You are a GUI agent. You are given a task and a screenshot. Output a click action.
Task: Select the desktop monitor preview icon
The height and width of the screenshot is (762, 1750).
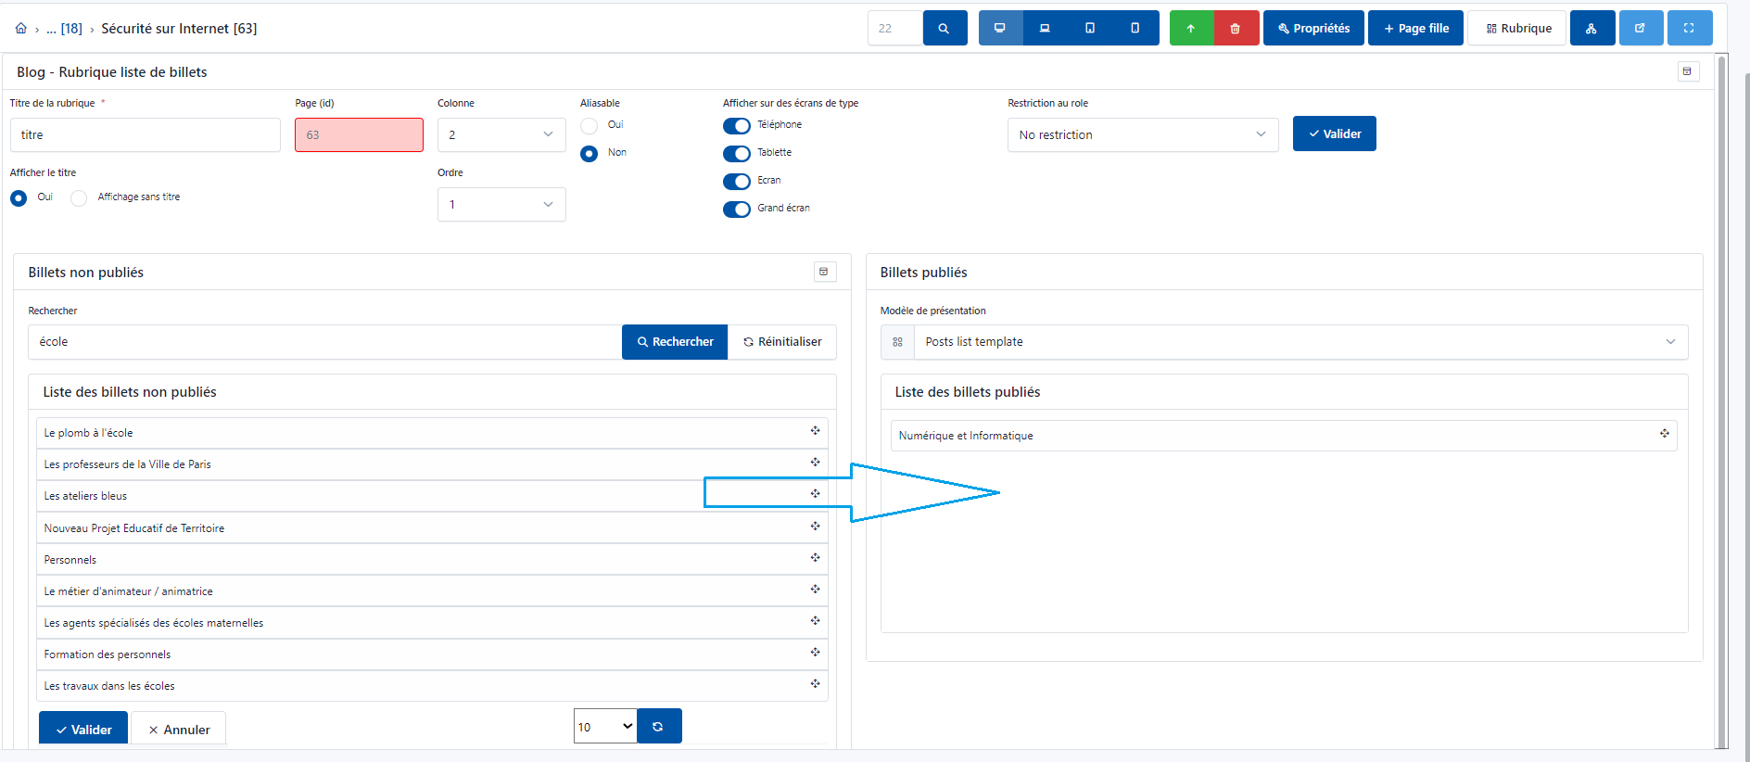(1000, 29)
